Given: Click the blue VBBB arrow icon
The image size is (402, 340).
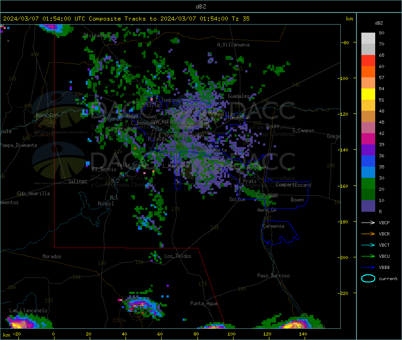Looking at the screenshot, I should 368,268.
